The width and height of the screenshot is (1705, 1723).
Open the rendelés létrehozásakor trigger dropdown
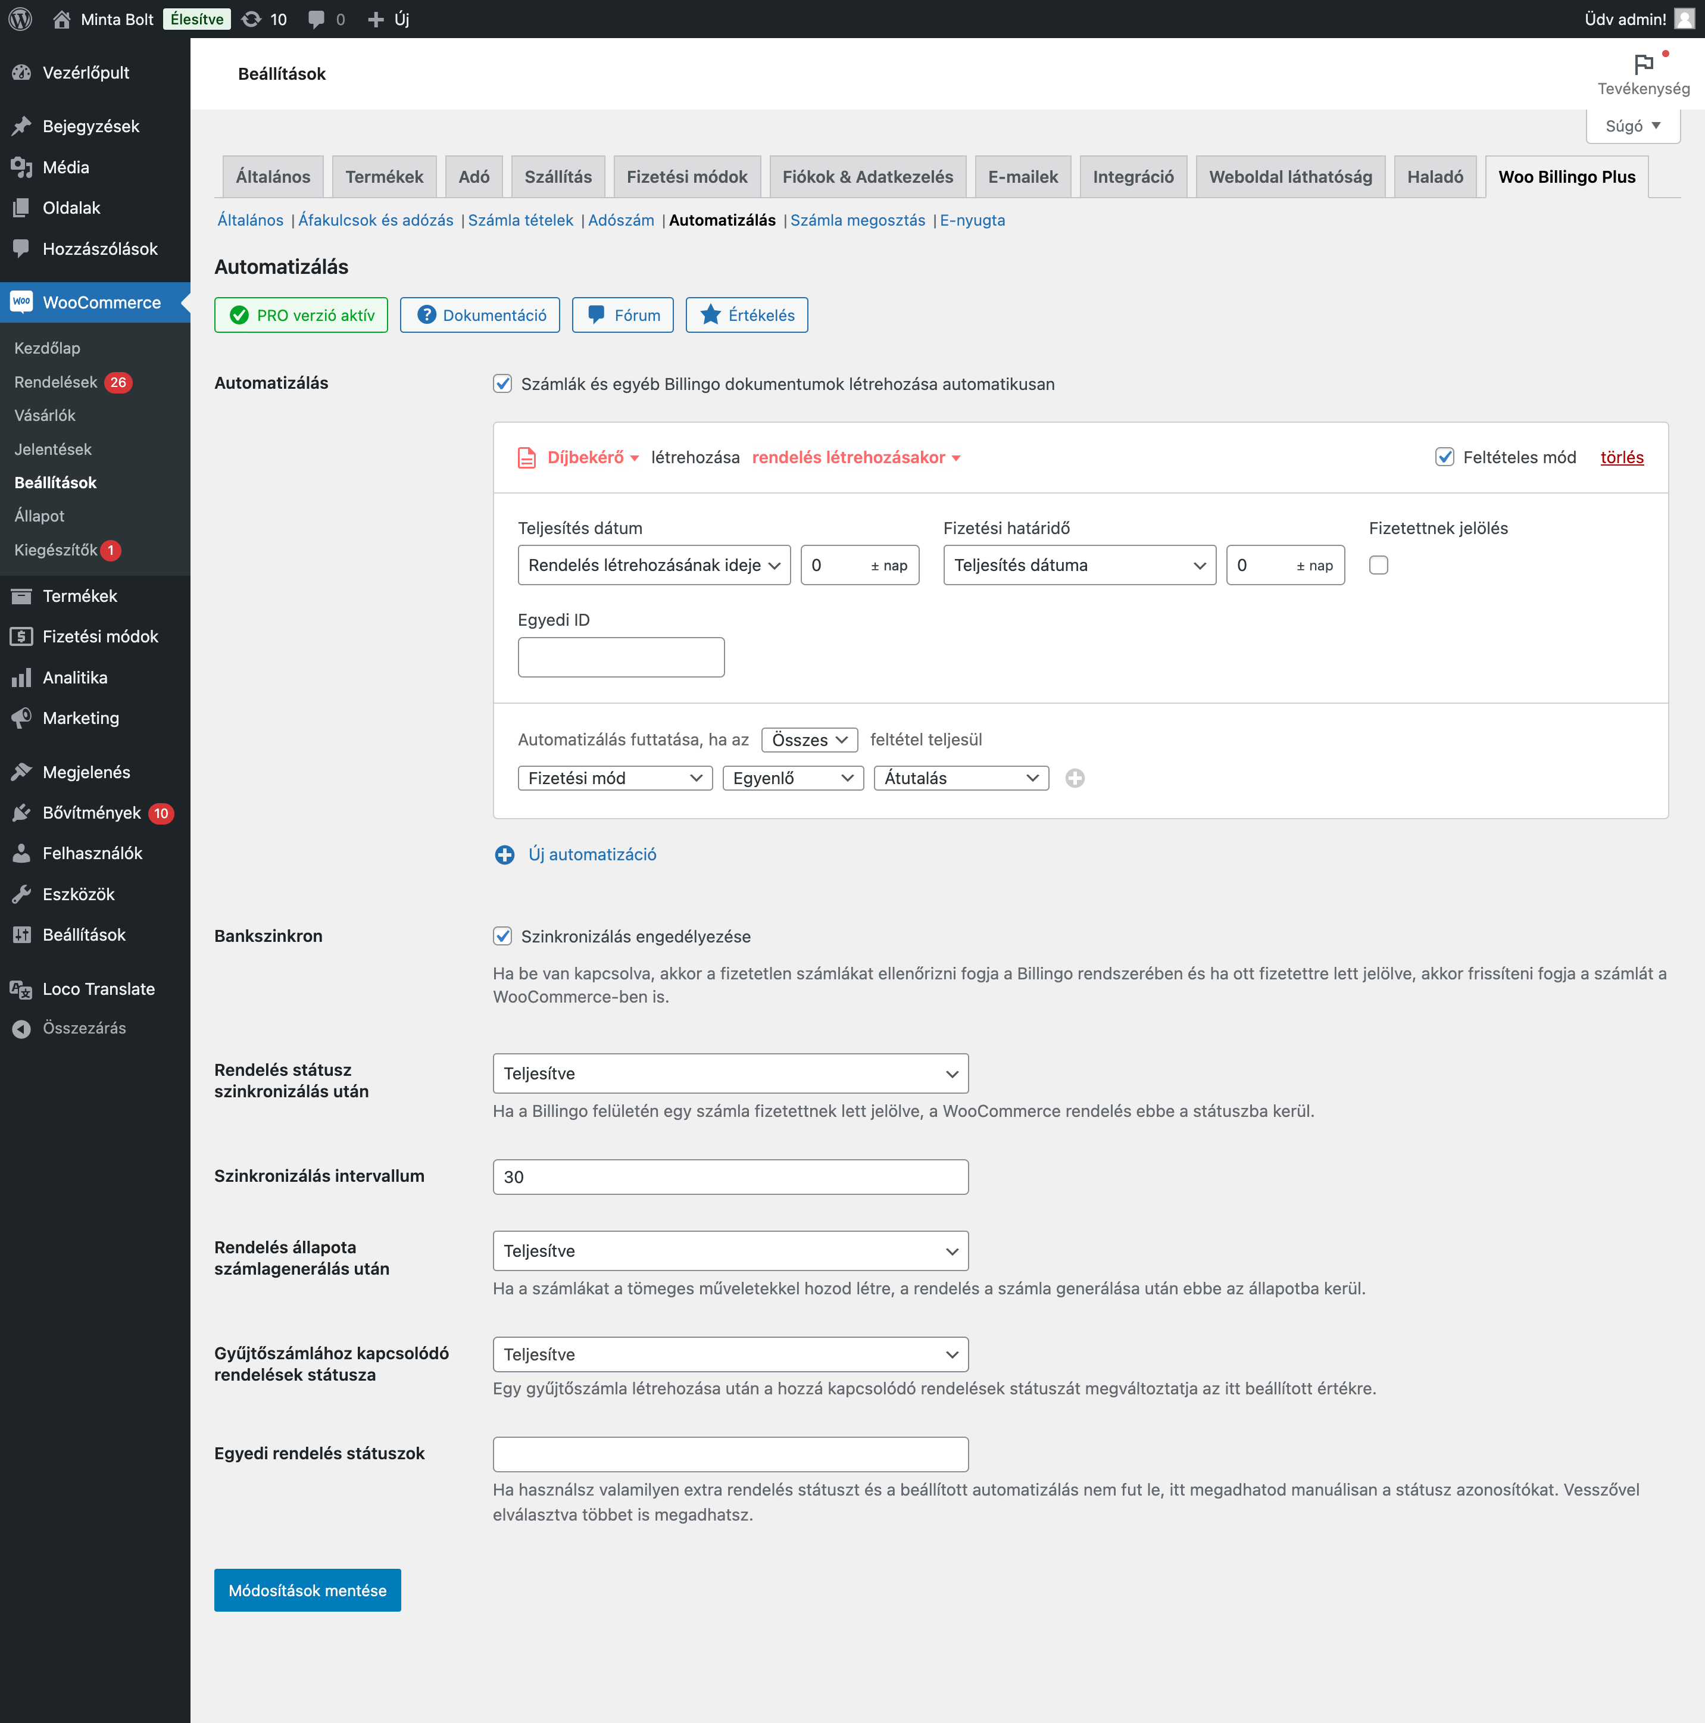click(856, 457)
